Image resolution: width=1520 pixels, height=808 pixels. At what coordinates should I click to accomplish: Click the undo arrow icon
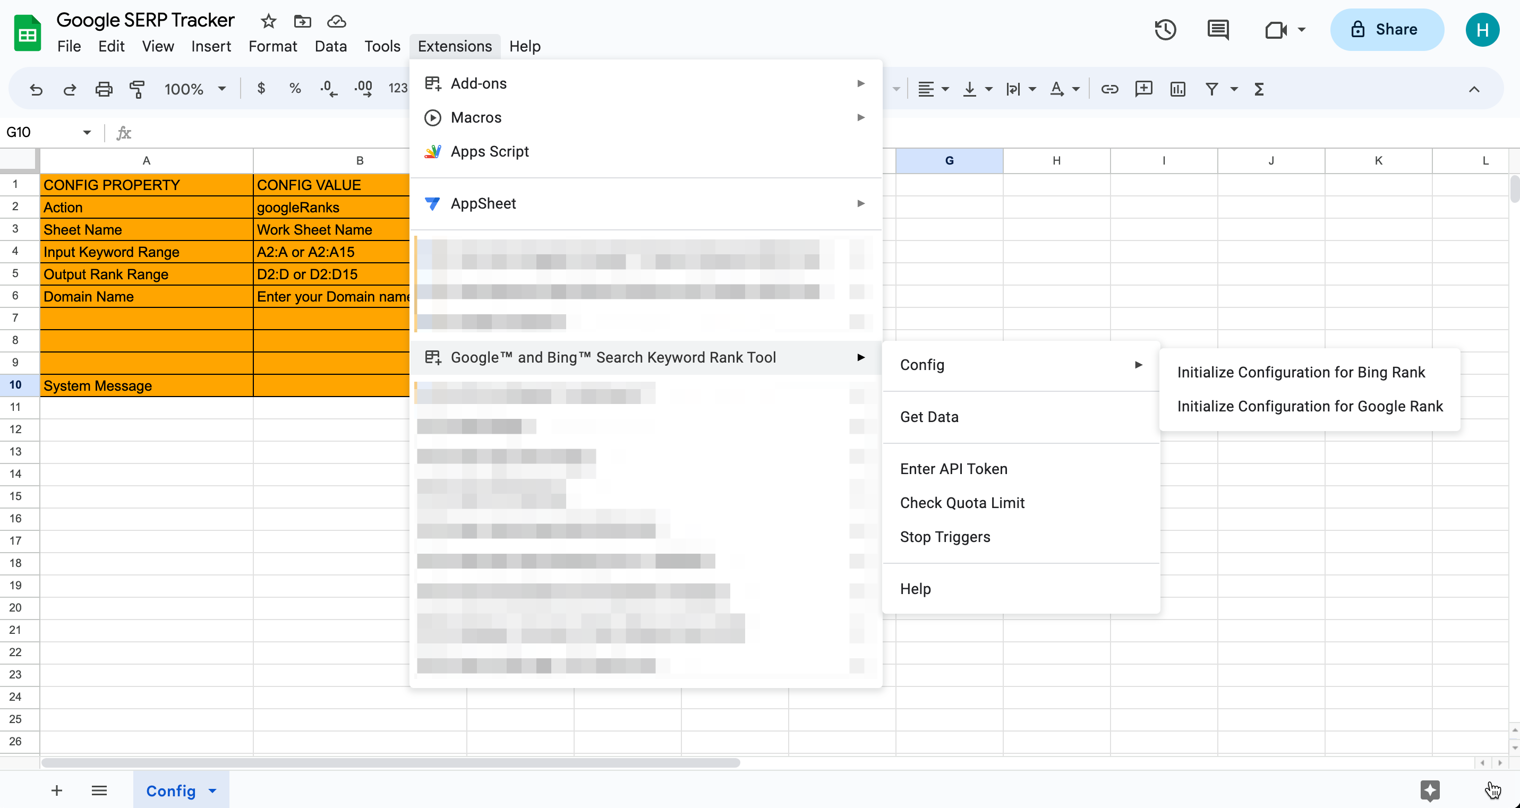coord(36,89)
